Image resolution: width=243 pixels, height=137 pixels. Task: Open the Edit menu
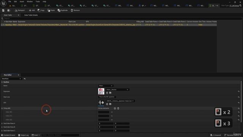click(x=15, y=2)
